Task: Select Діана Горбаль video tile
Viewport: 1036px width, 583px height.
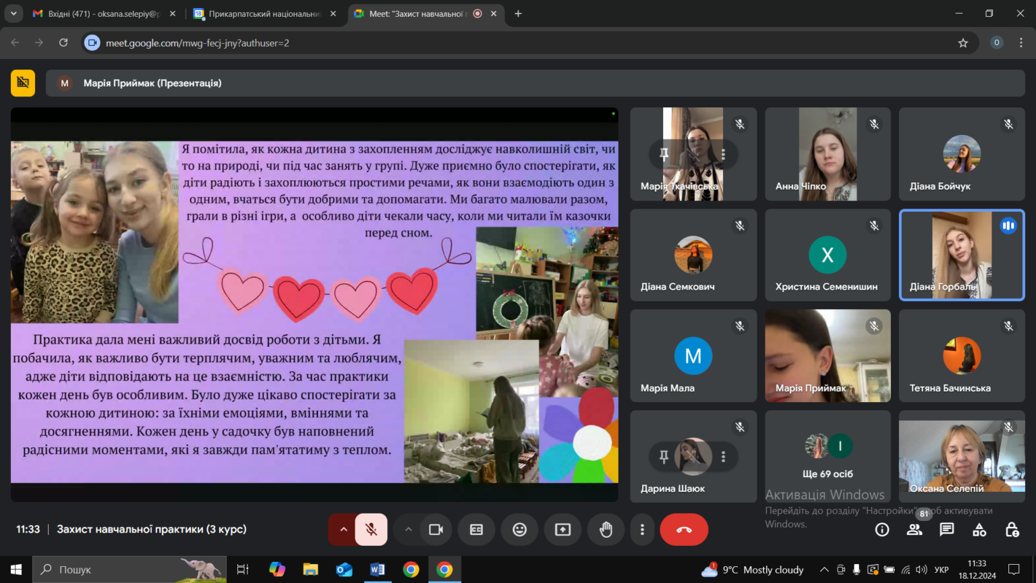Action: [x=962, y=255]
